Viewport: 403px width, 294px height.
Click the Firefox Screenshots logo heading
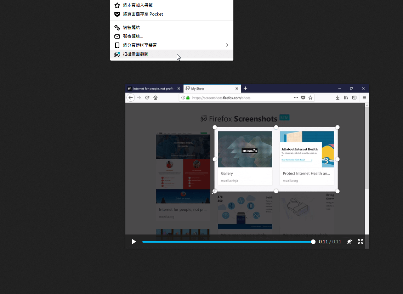(239, 119)
